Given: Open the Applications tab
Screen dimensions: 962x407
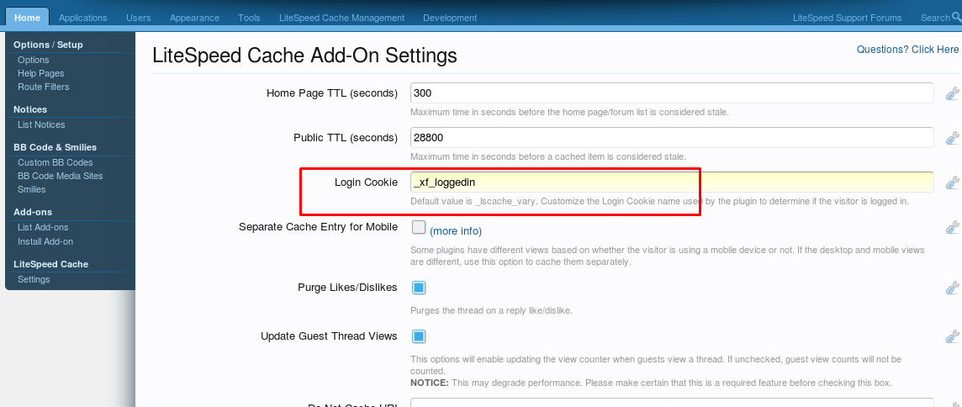Looking at the screenshot, I should point(82,18).
